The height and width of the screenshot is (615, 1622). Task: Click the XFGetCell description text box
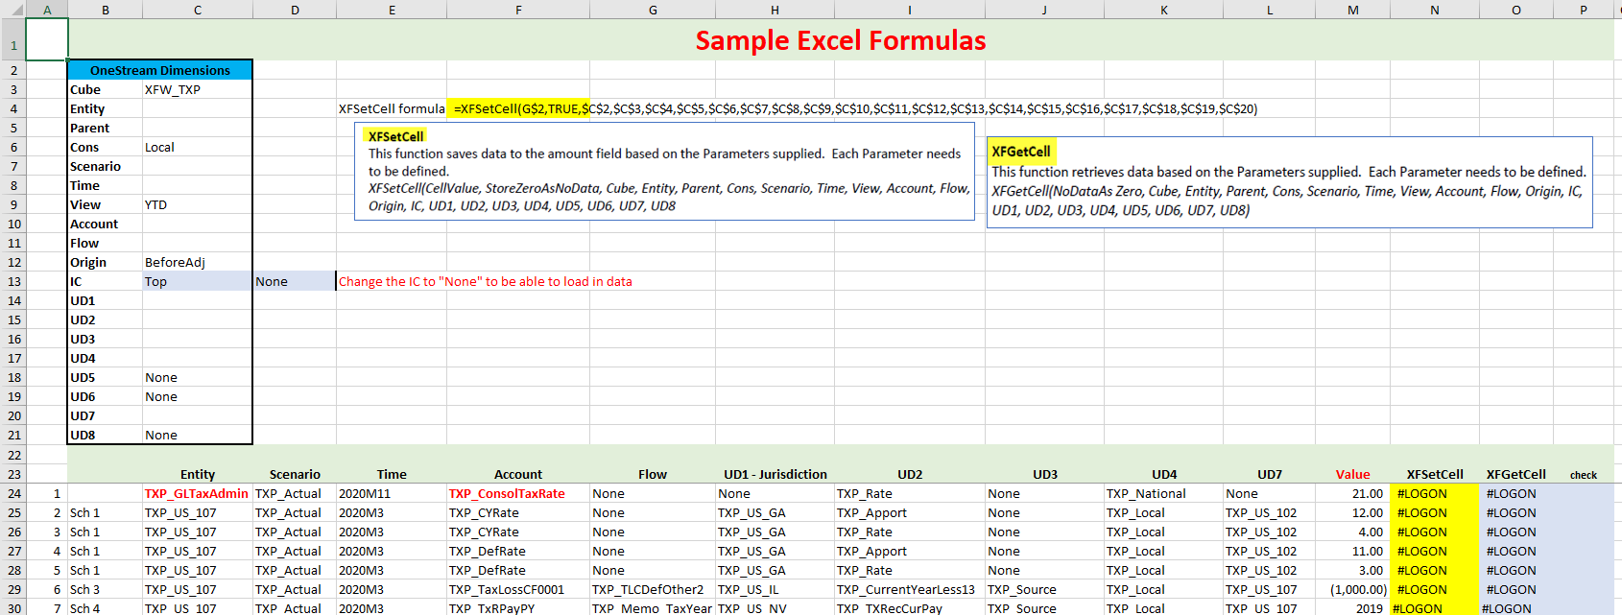click(1289, 181)
